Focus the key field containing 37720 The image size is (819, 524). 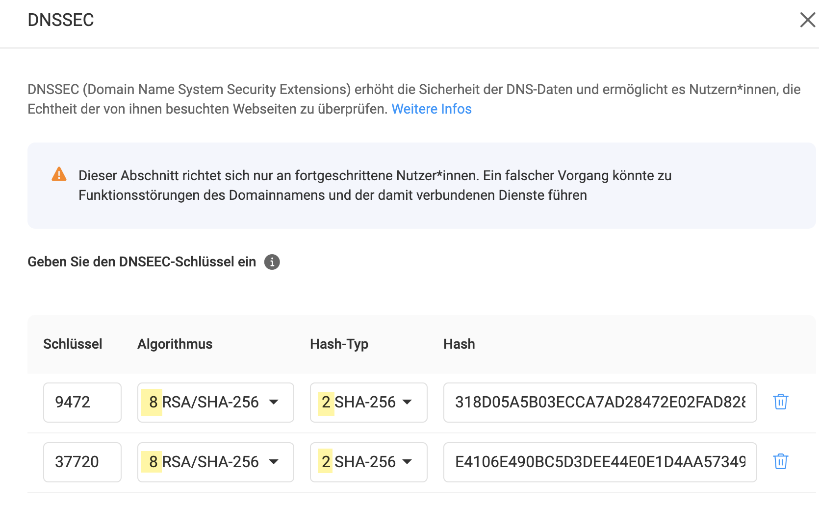pyautogui.click(x=82, y=462)
